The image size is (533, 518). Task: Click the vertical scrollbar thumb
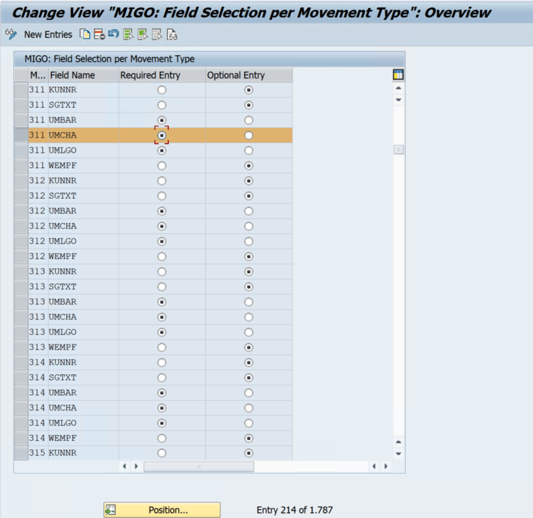pyautogui.click(x=399, y=149)
